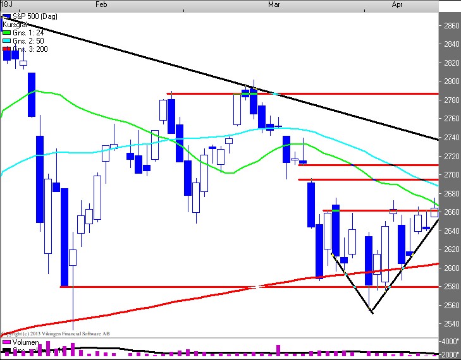The image size is (461, 360).
Task: Click the Kursgraf legend label
Action: pyautogui.click(x=15, y=25)
